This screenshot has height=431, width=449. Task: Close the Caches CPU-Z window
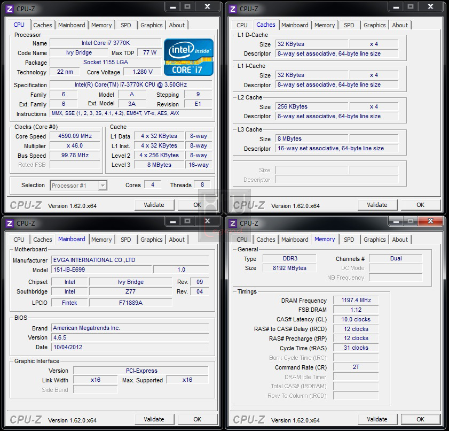point(430,7)
